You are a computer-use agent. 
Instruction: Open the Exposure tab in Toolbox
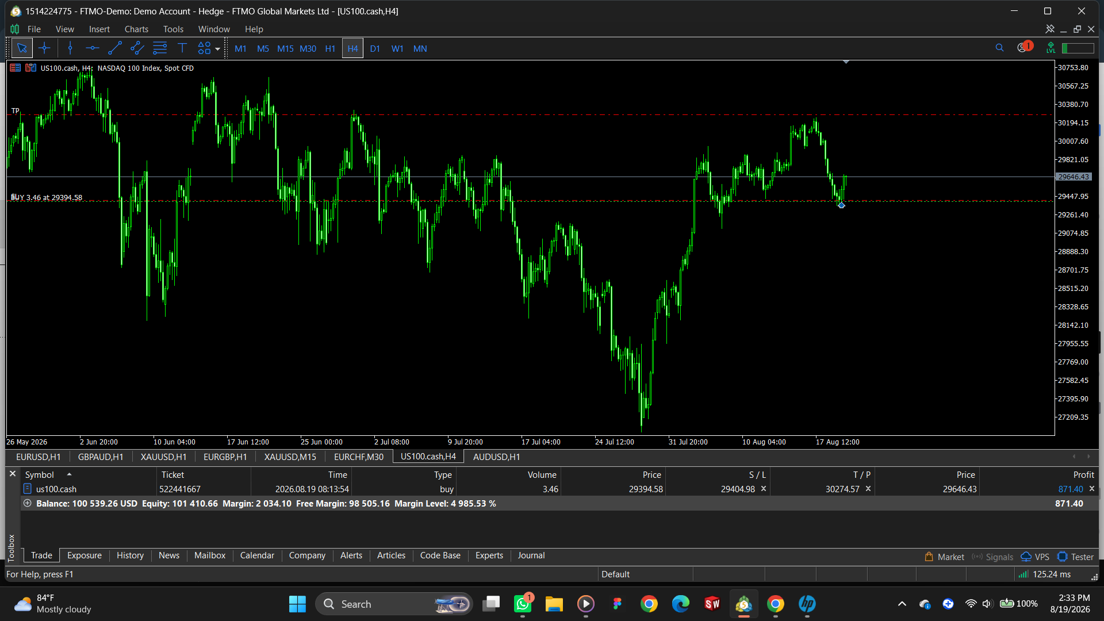tap(84, 555)
